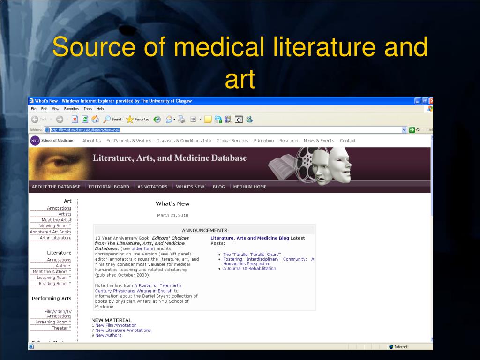Refresh the page with green arrows icon
This screenshot has height=360, width=480.
point(85,120)
